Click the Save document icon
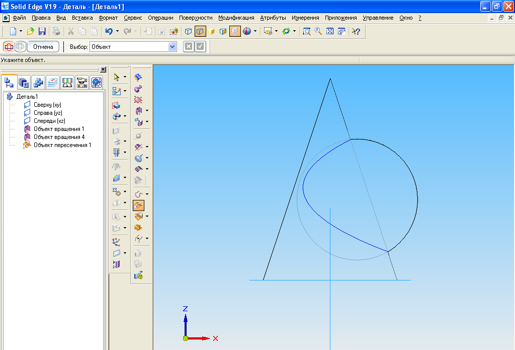Screen dimensions: 515x350 pos(42,31)
